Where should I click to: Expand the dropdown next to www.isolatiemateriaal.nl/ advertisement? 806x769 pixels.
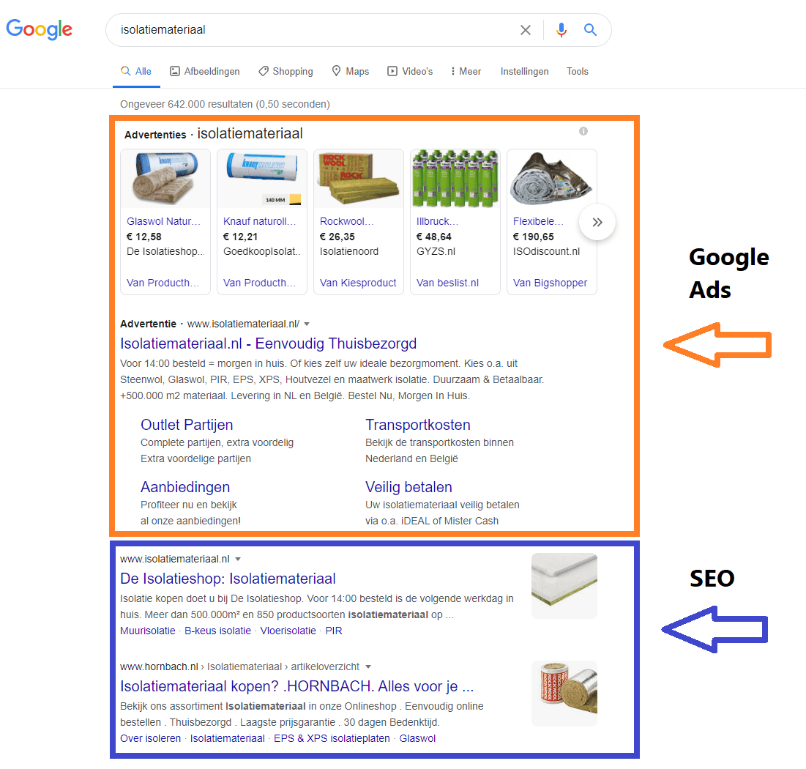[x=306, y=323]
